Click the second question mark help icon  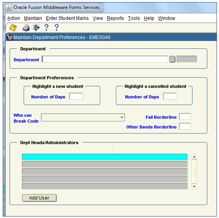click(56, 28)
